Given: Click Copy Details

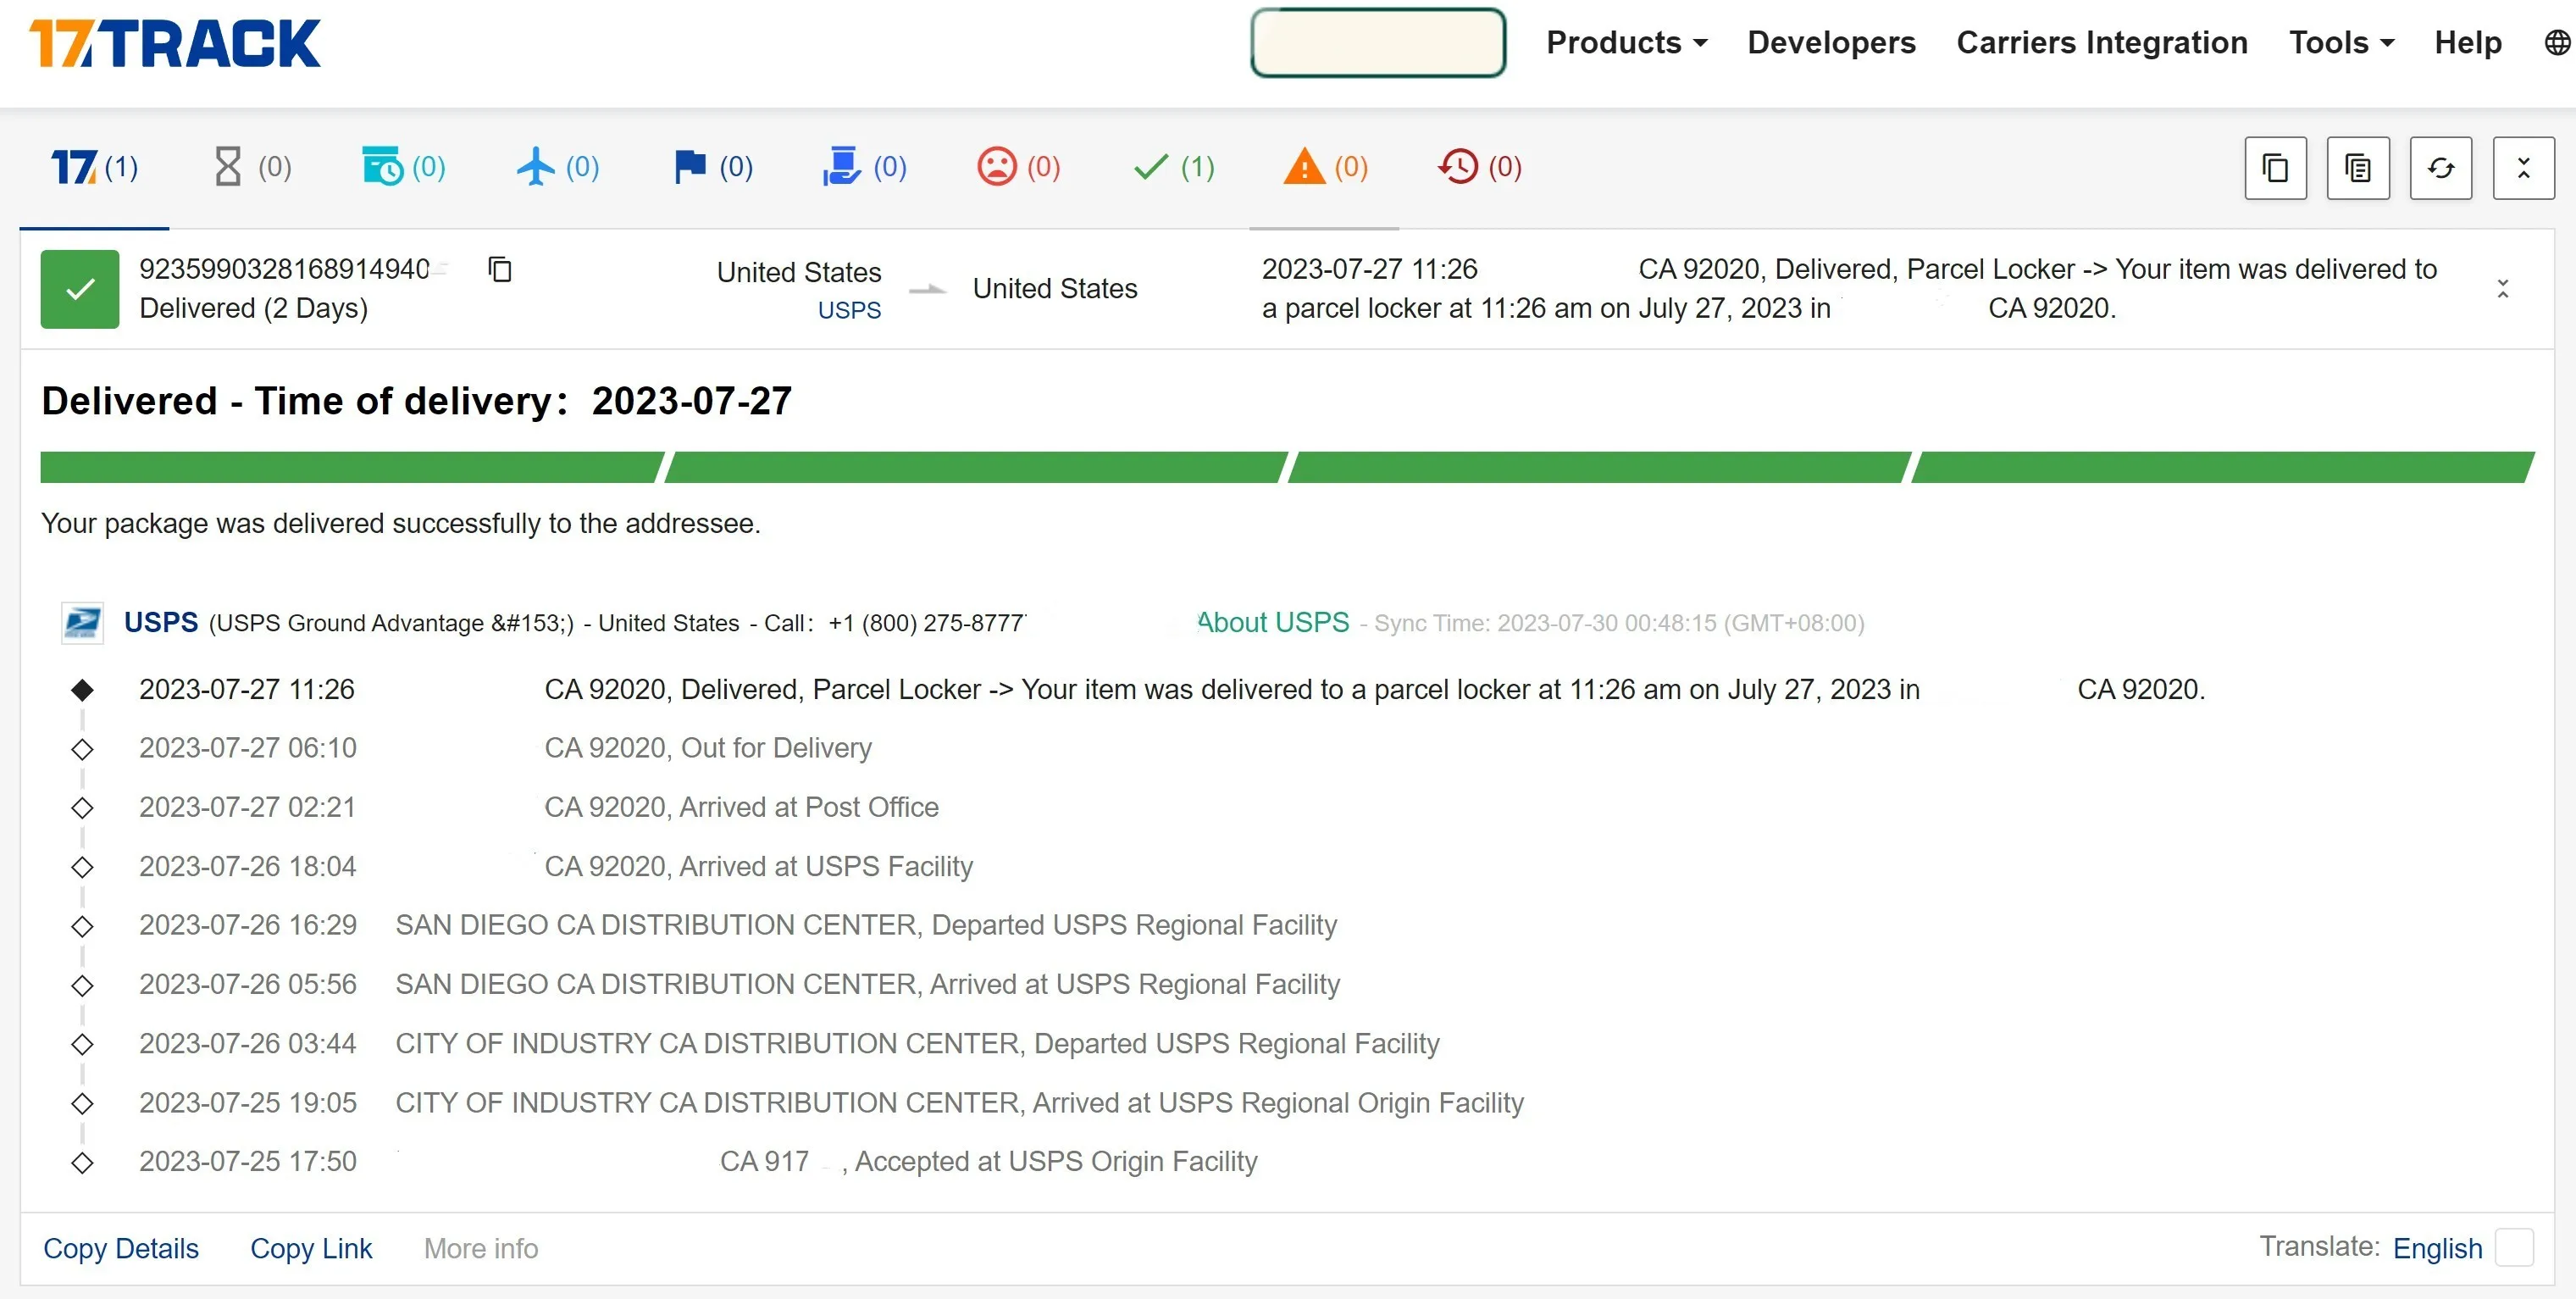Looking at the screenshot, I should coord(121,1248).
